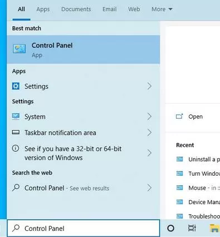Click the icon next to Device Manager
Viewport: 220px width, 237px height.
(179, 202)
